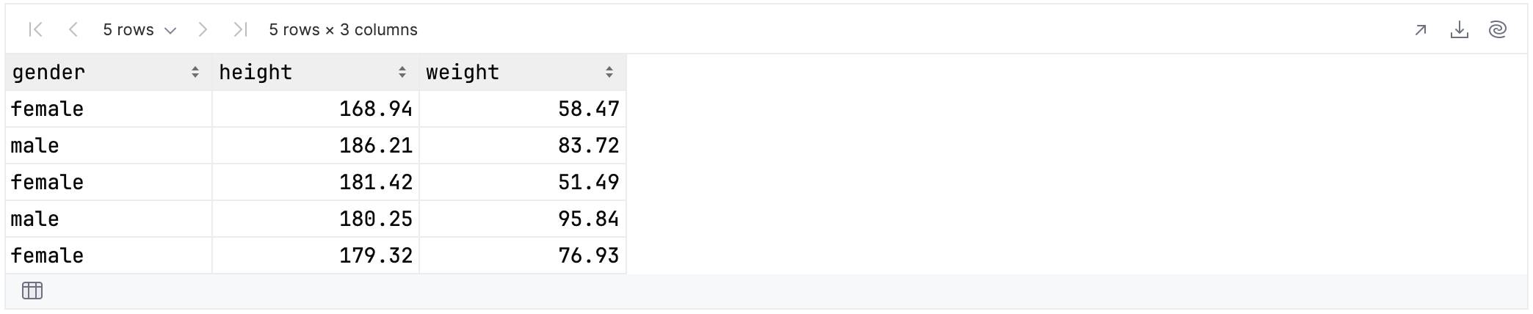Go to the next page of rows
This screenshot has width=1533, height=314.
(203, 29)
